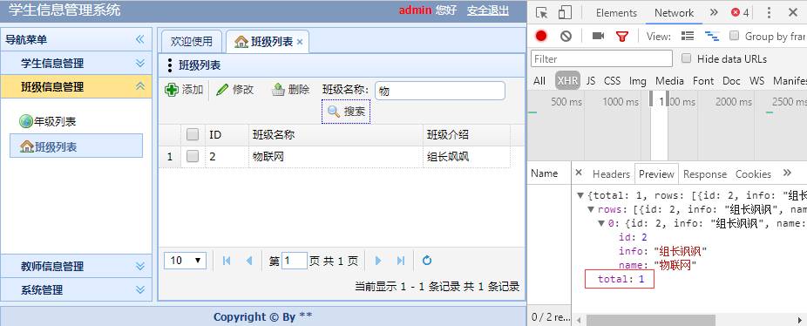807x326 pixels.
Task: Select the Img request type filter
Action: click(x=637, y=81)
